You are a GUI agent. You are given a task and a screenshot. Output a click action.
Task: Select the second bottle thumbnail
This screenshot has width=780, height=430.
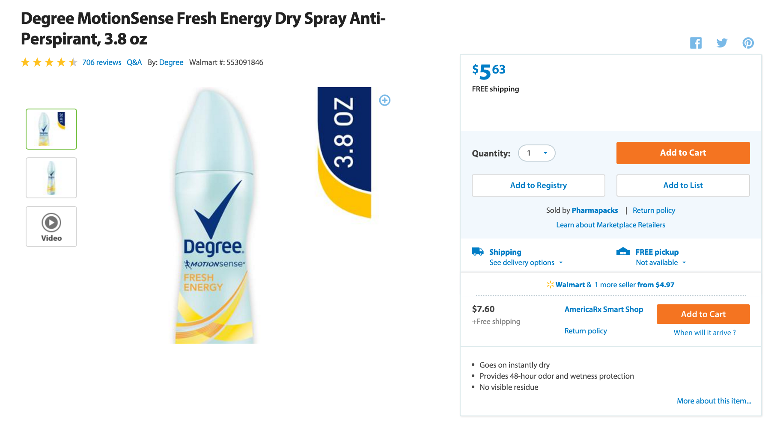[x=51, y=178]
